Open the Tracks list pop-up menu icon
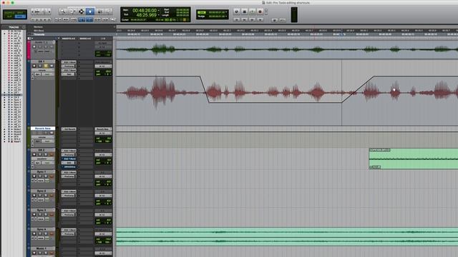Viewport: 458px width, 257px height. coord(24,27)
